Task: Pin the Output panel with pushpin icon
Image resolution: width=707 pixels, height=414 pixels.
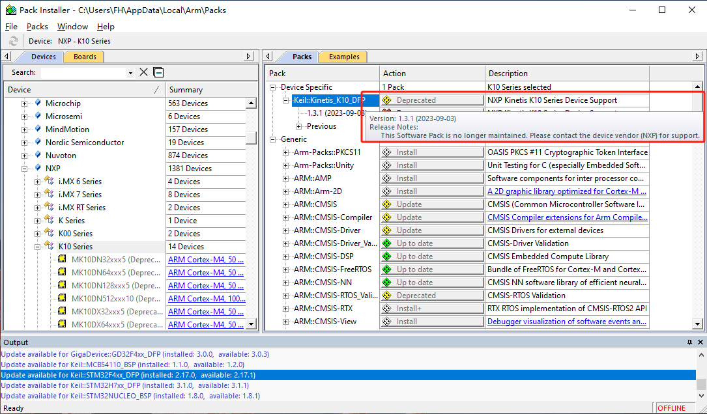Action: coord(689,342)
